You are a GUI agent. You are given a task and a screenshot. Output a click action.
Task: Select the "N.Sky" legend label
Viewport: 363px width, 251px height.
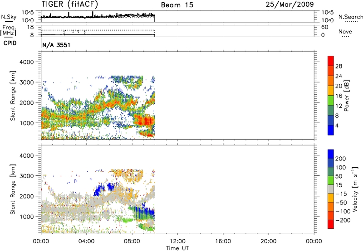point(9,17)
